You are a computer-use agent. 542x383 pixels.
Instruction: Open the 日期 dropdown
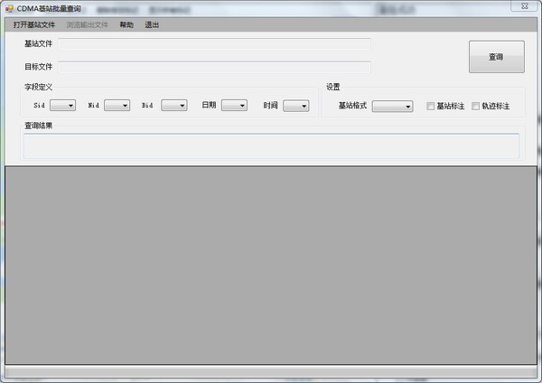pos(234,106)
